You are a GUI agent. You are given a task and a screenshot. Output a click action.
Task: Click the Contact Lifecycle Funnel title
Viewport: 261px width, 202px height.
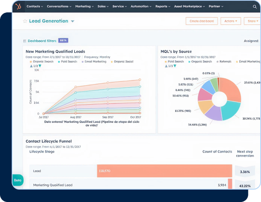pos(49,141)
